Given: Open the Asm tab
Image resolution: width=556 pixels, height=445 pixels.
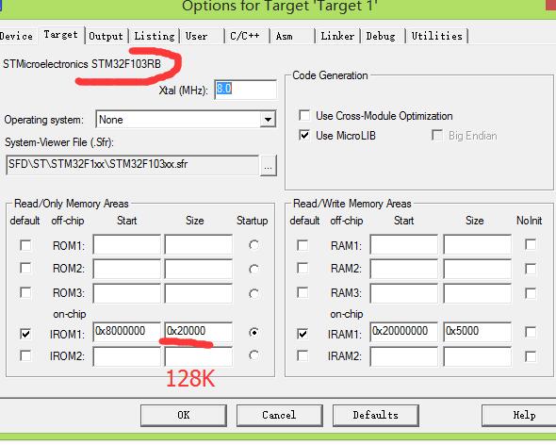Looking at the screenshot, I should coord(285,36).
